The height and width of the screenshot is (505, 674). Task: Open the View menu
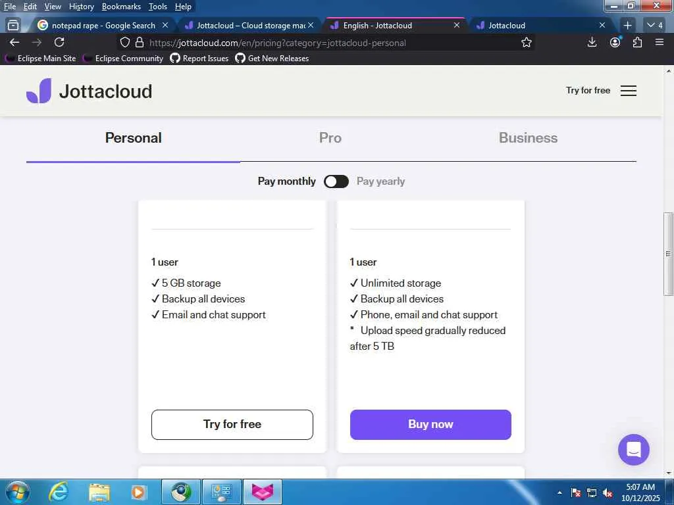coord(53,7)
